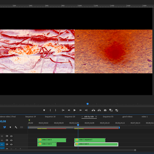Step back one frame
The width and height of the screenshot is (154, 154).
(69, 110)
